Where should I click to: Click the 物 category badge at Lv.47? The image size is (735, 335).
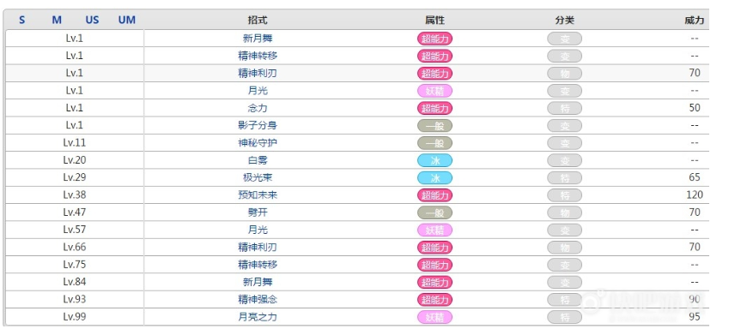(x=564, y=212)
